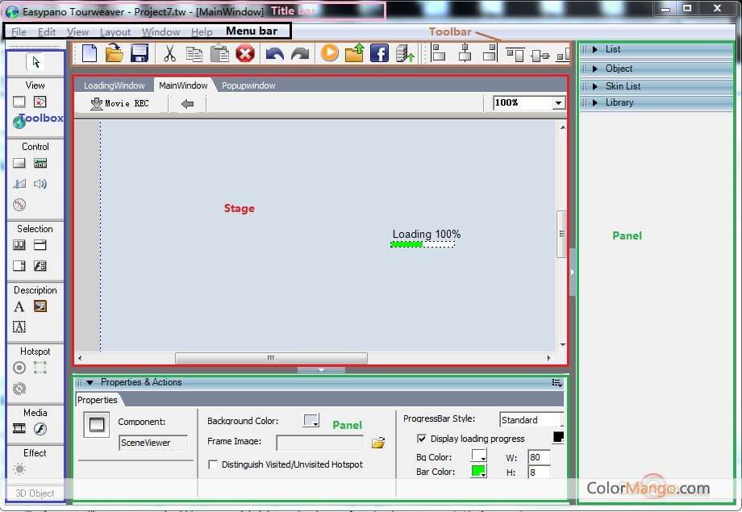Click the Save floppy disk icon
This screenshot has height=512, width=742.
click(139, 54)
